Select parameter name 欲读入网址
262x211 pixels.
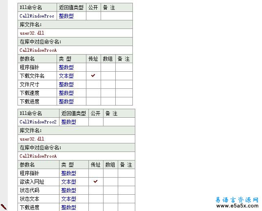click(x=38, y=182)
